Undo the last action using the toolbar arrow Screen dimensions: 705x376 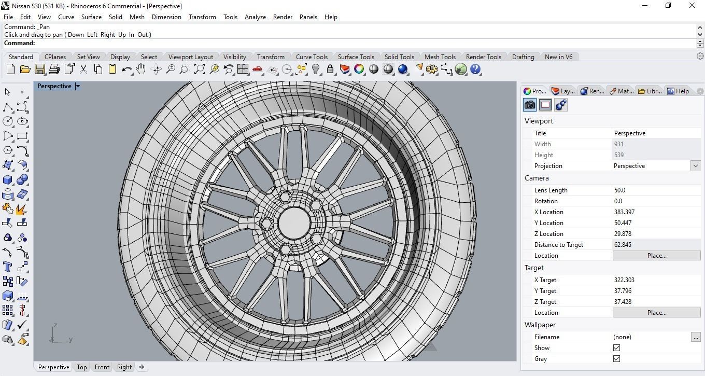[126, 69]
